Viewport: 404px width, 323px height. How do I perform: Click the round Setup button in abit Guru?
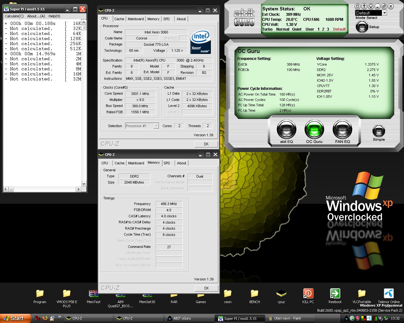(362, 27)
